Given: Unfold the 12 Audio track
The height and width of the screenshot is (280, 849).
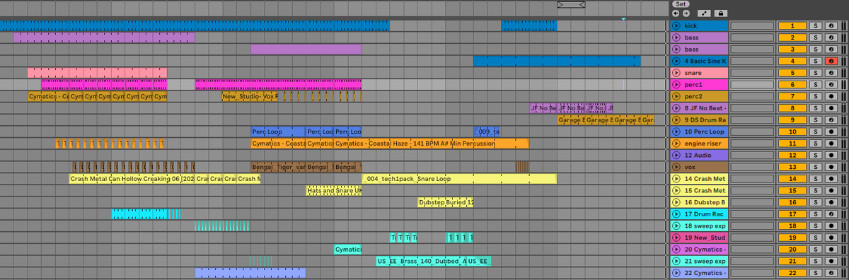Looking at the screenshot, I should click(x=676, y=155).
